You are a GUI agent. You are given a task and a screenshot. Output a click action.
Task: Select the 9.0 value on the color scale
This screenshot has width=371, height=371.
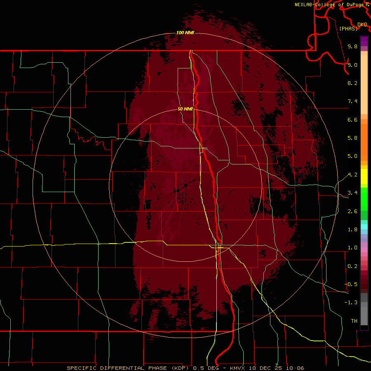[352, 65]
